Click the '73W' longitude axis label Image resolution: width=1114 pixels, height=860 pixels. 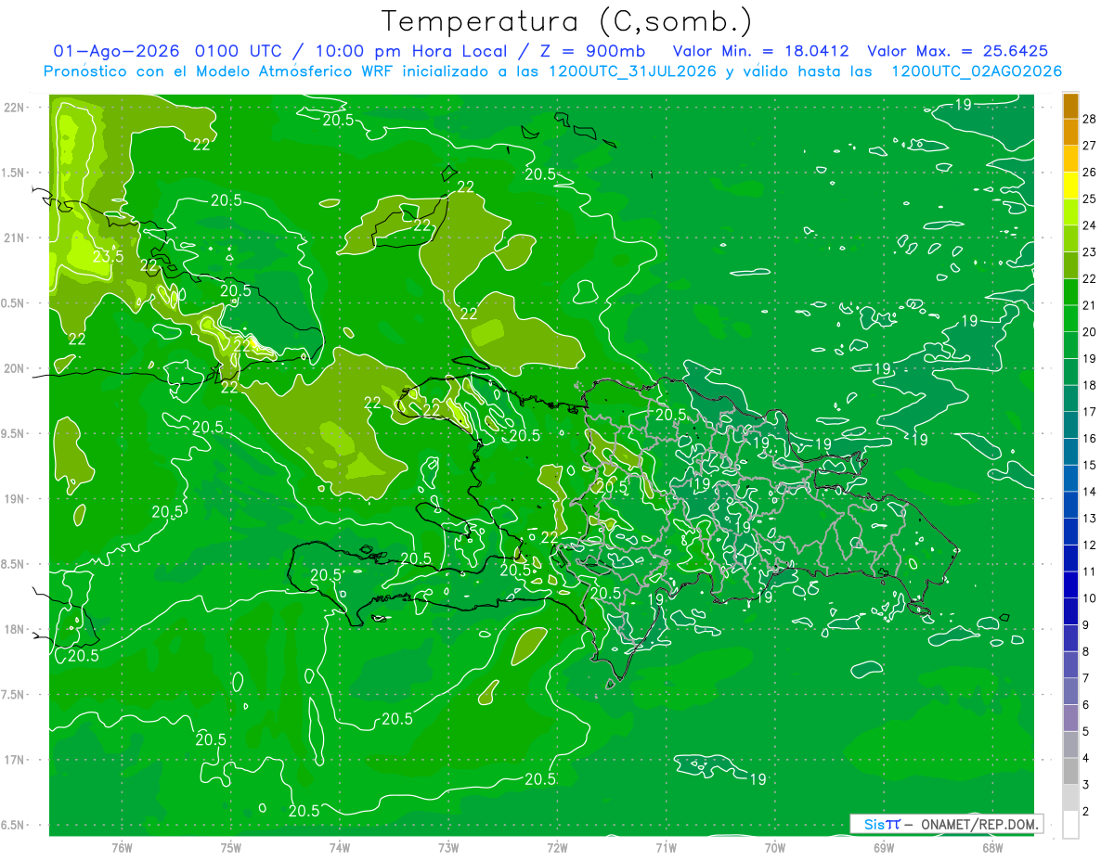(x=448, y=846)
